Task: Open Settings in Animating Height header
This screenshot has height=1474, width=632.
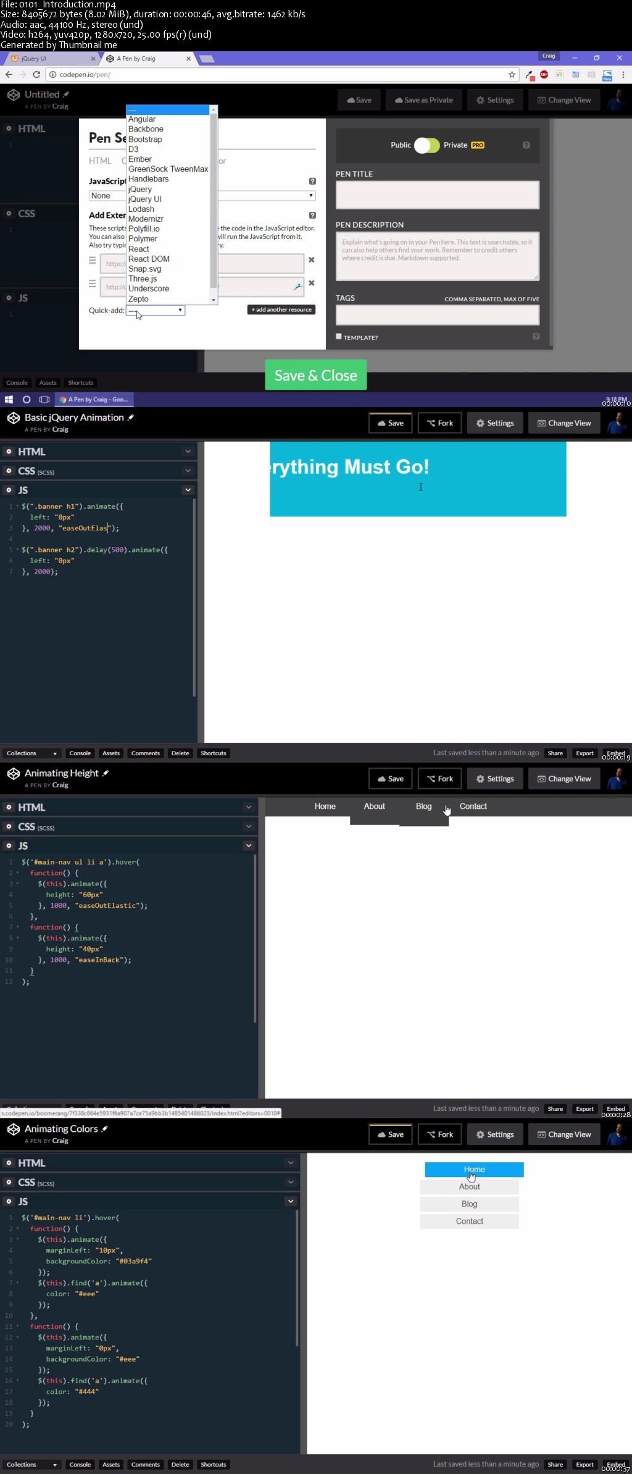Action: pyautogui.click(x=495, y=779)
